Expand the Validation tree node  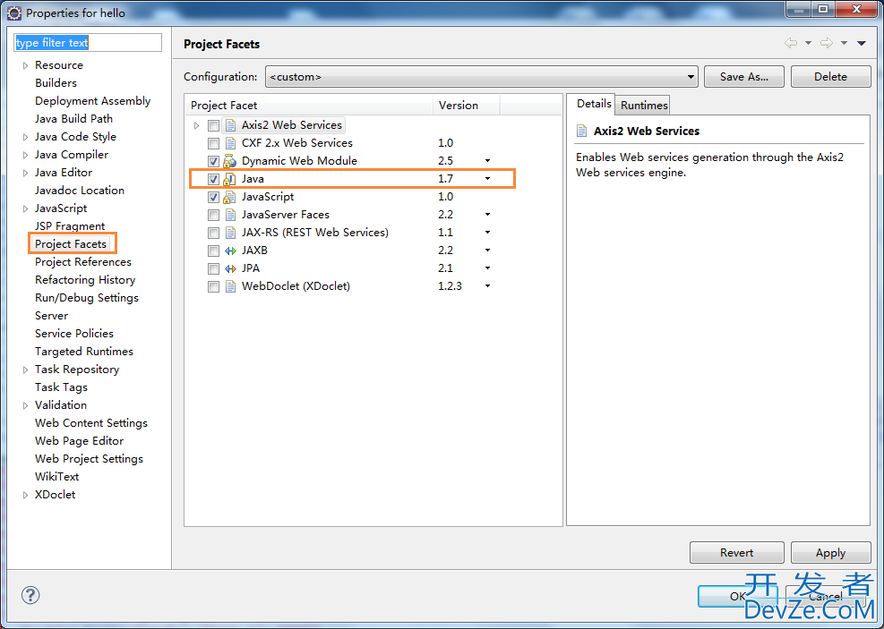click(25, 405)
